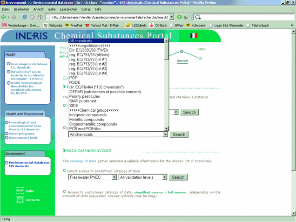Screen dimensions: 296x222
Task: Open the Bearbeiten menu
Action: click(21, 9)
